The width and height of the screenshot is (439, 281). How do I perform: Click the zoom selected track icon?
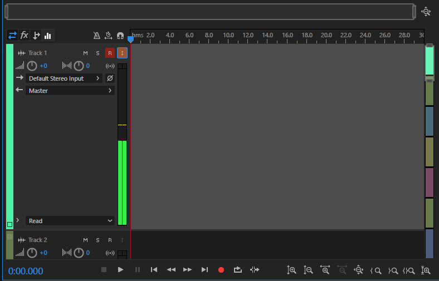(x=426, y=270)
